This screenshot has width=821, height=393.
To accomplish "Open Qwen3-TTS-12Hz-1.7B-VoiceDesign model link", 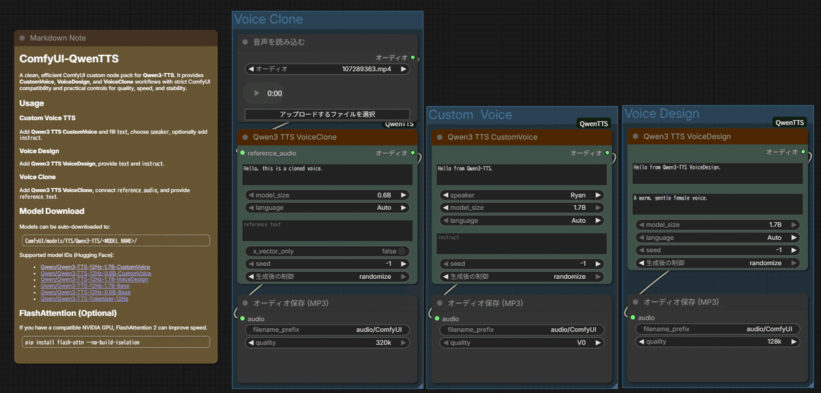I will [x=94, y=280].
